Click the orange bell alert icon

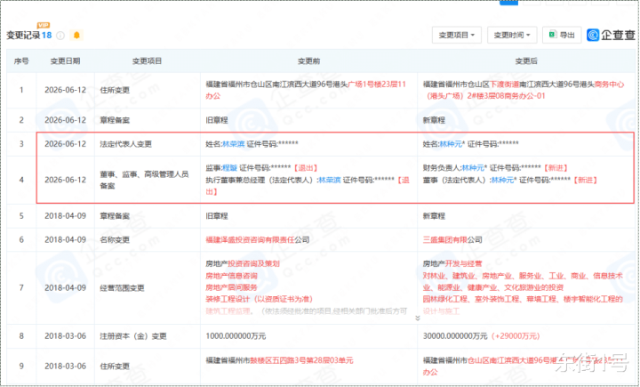coord(76,36)
